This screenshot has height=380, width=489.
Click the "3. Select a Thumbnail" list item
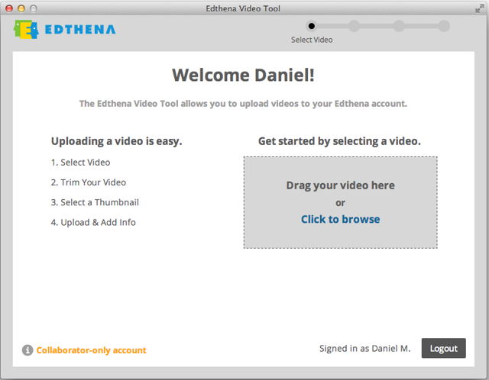tap(95, 202)
